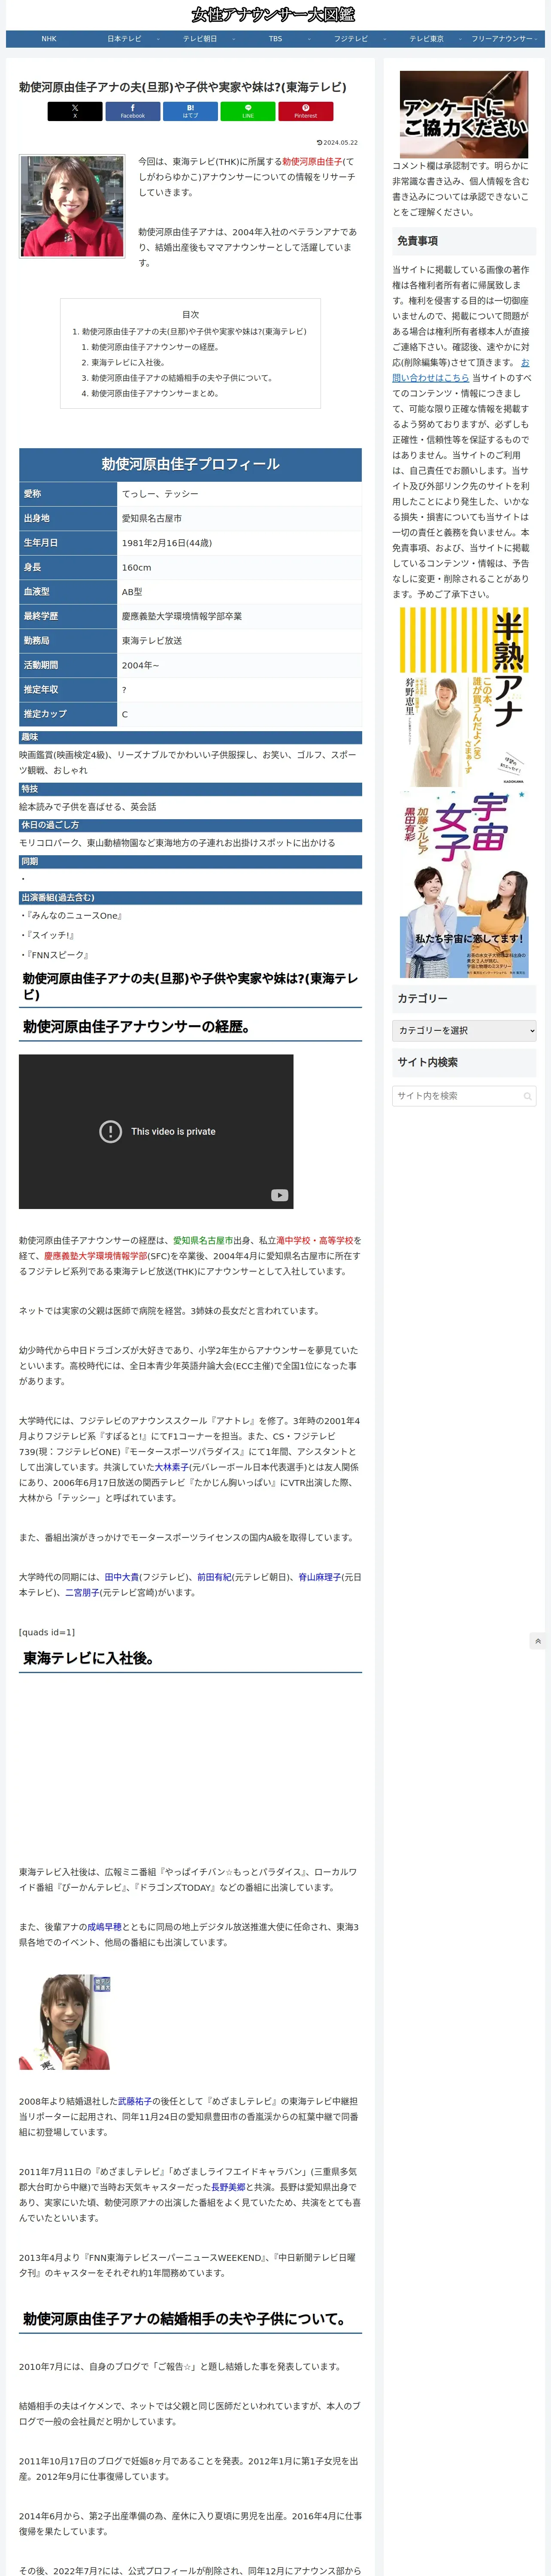Open the TBS menu item
Viewport: 551px width, 2576px height.
(x=276, y=39)
